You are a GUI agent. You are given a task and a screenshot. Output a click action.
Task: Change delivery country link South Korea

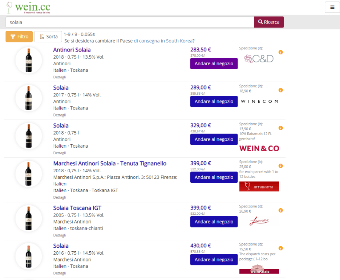pyautogui.click(x=163, y=41)
